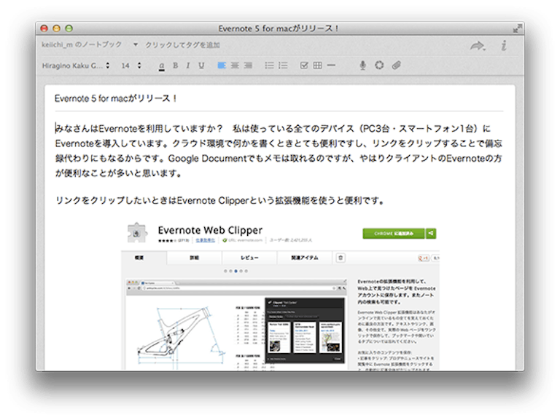Insert a checkbox to-do item

click(304, 66)
